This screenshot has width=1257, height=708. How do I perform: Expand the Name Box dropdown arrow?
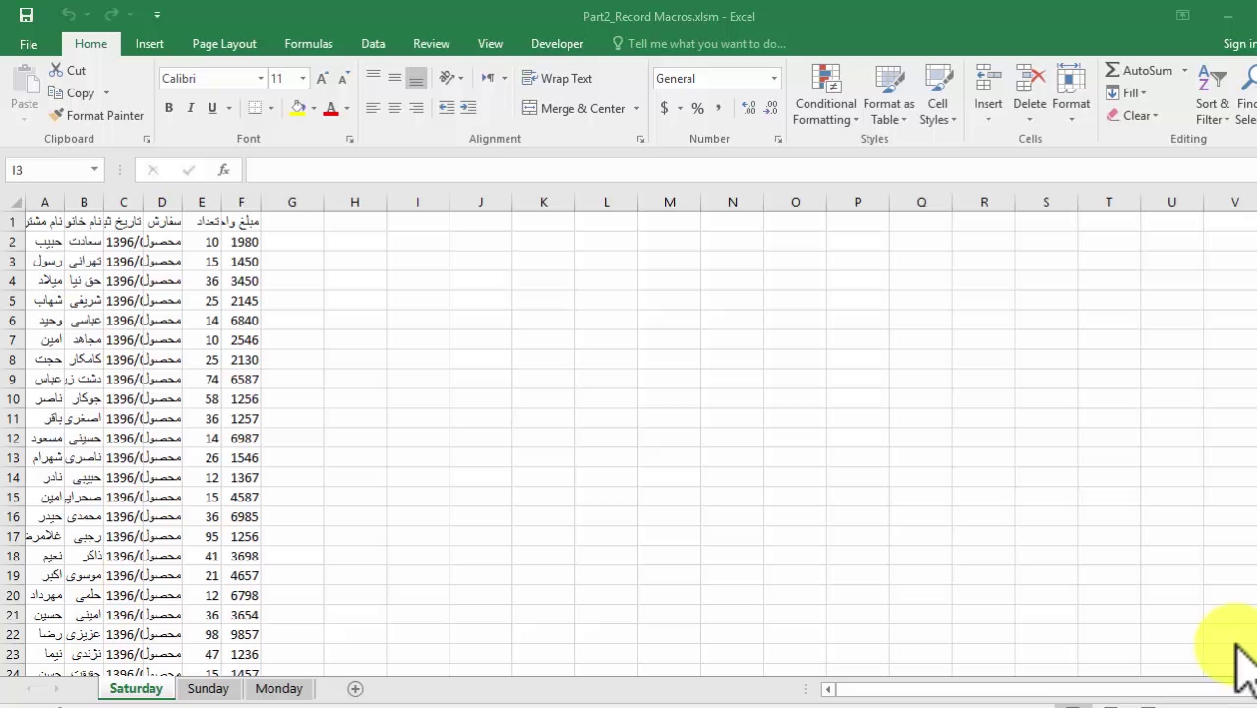(x=94, y=170)
